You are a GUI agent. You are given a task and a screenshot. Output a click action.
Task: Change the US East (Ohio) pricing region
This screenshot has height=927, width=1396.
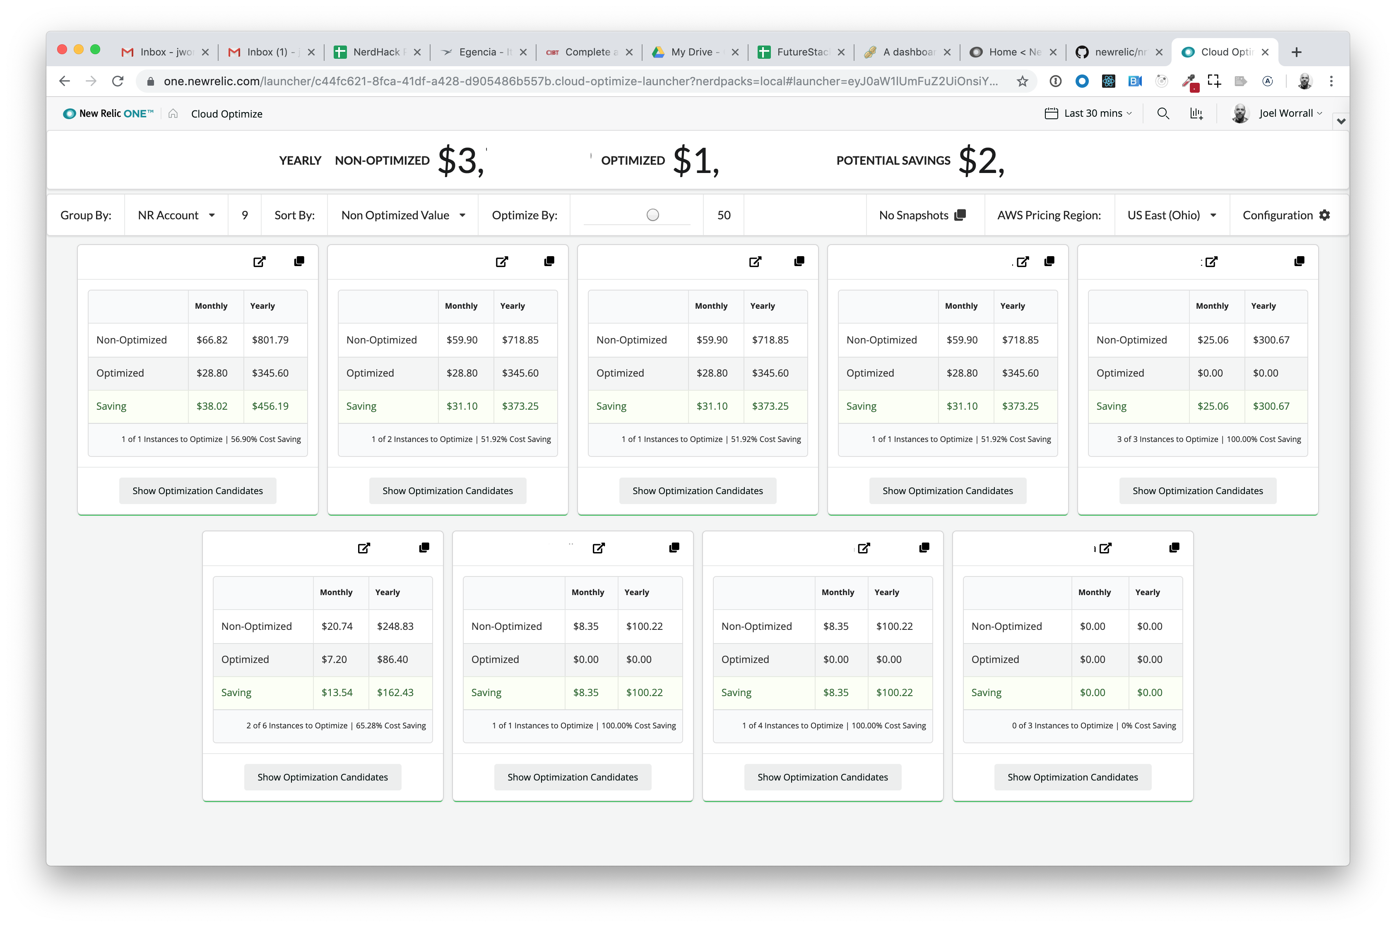[1171, 215]
